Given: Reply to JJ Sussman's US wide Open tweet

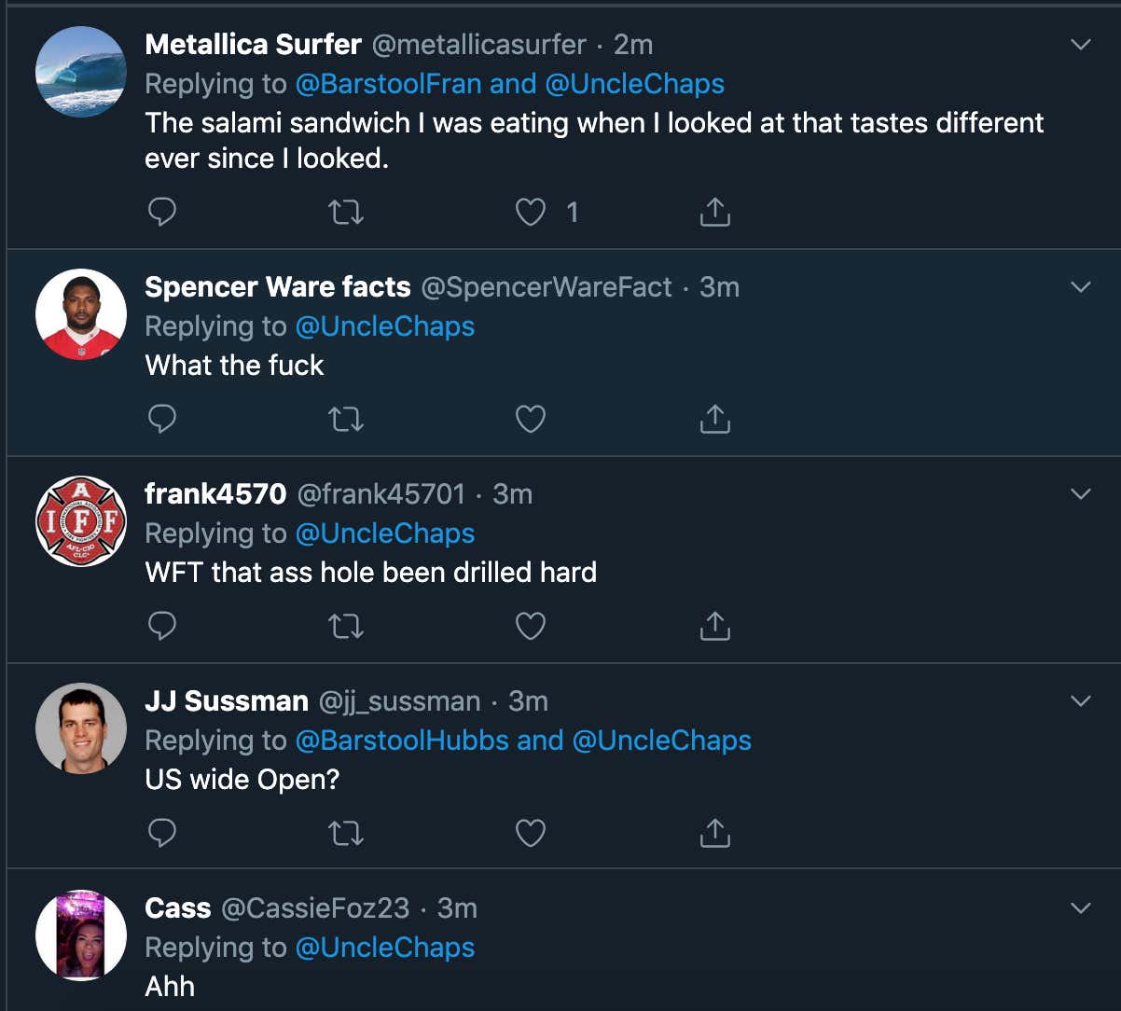Looking at the screenshot, I should (x=162, y=833).
